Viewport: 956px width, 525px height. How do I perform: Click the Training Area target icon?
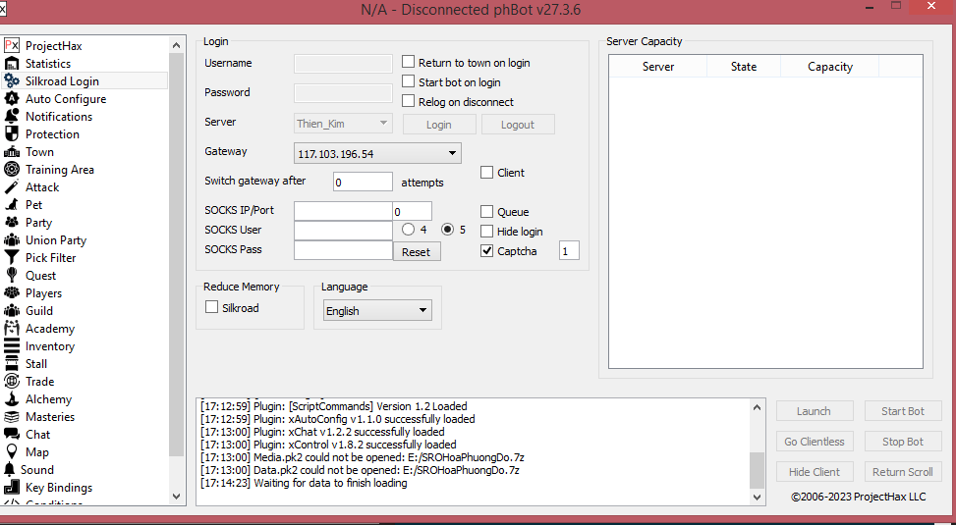(12, 170)
